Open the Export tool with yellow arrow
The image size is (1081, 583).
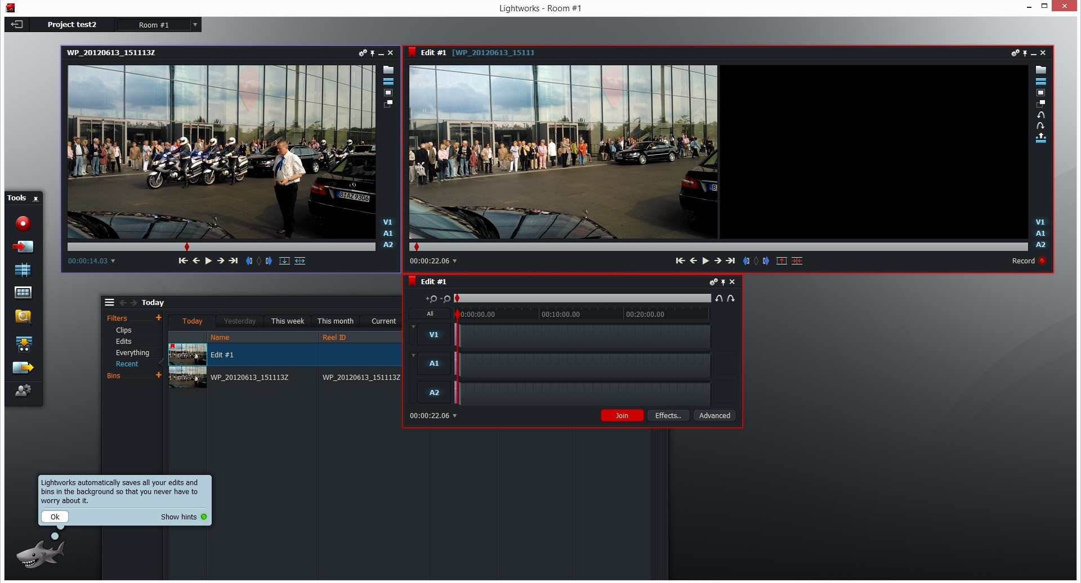pos(23,367)
